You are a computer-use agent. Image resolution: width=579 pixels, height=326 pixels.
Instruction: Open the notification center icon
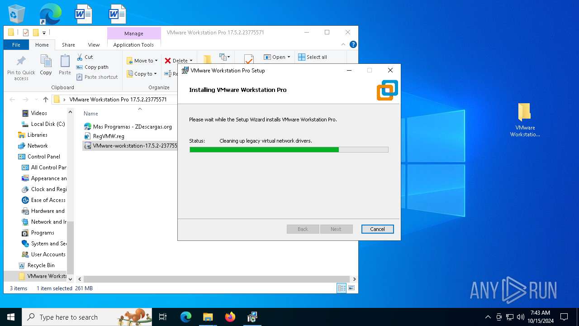click(x=564, y=317)
